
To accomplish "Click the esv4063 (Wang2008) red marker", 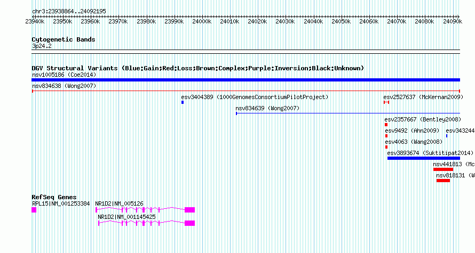I will (x=386, y=147).
